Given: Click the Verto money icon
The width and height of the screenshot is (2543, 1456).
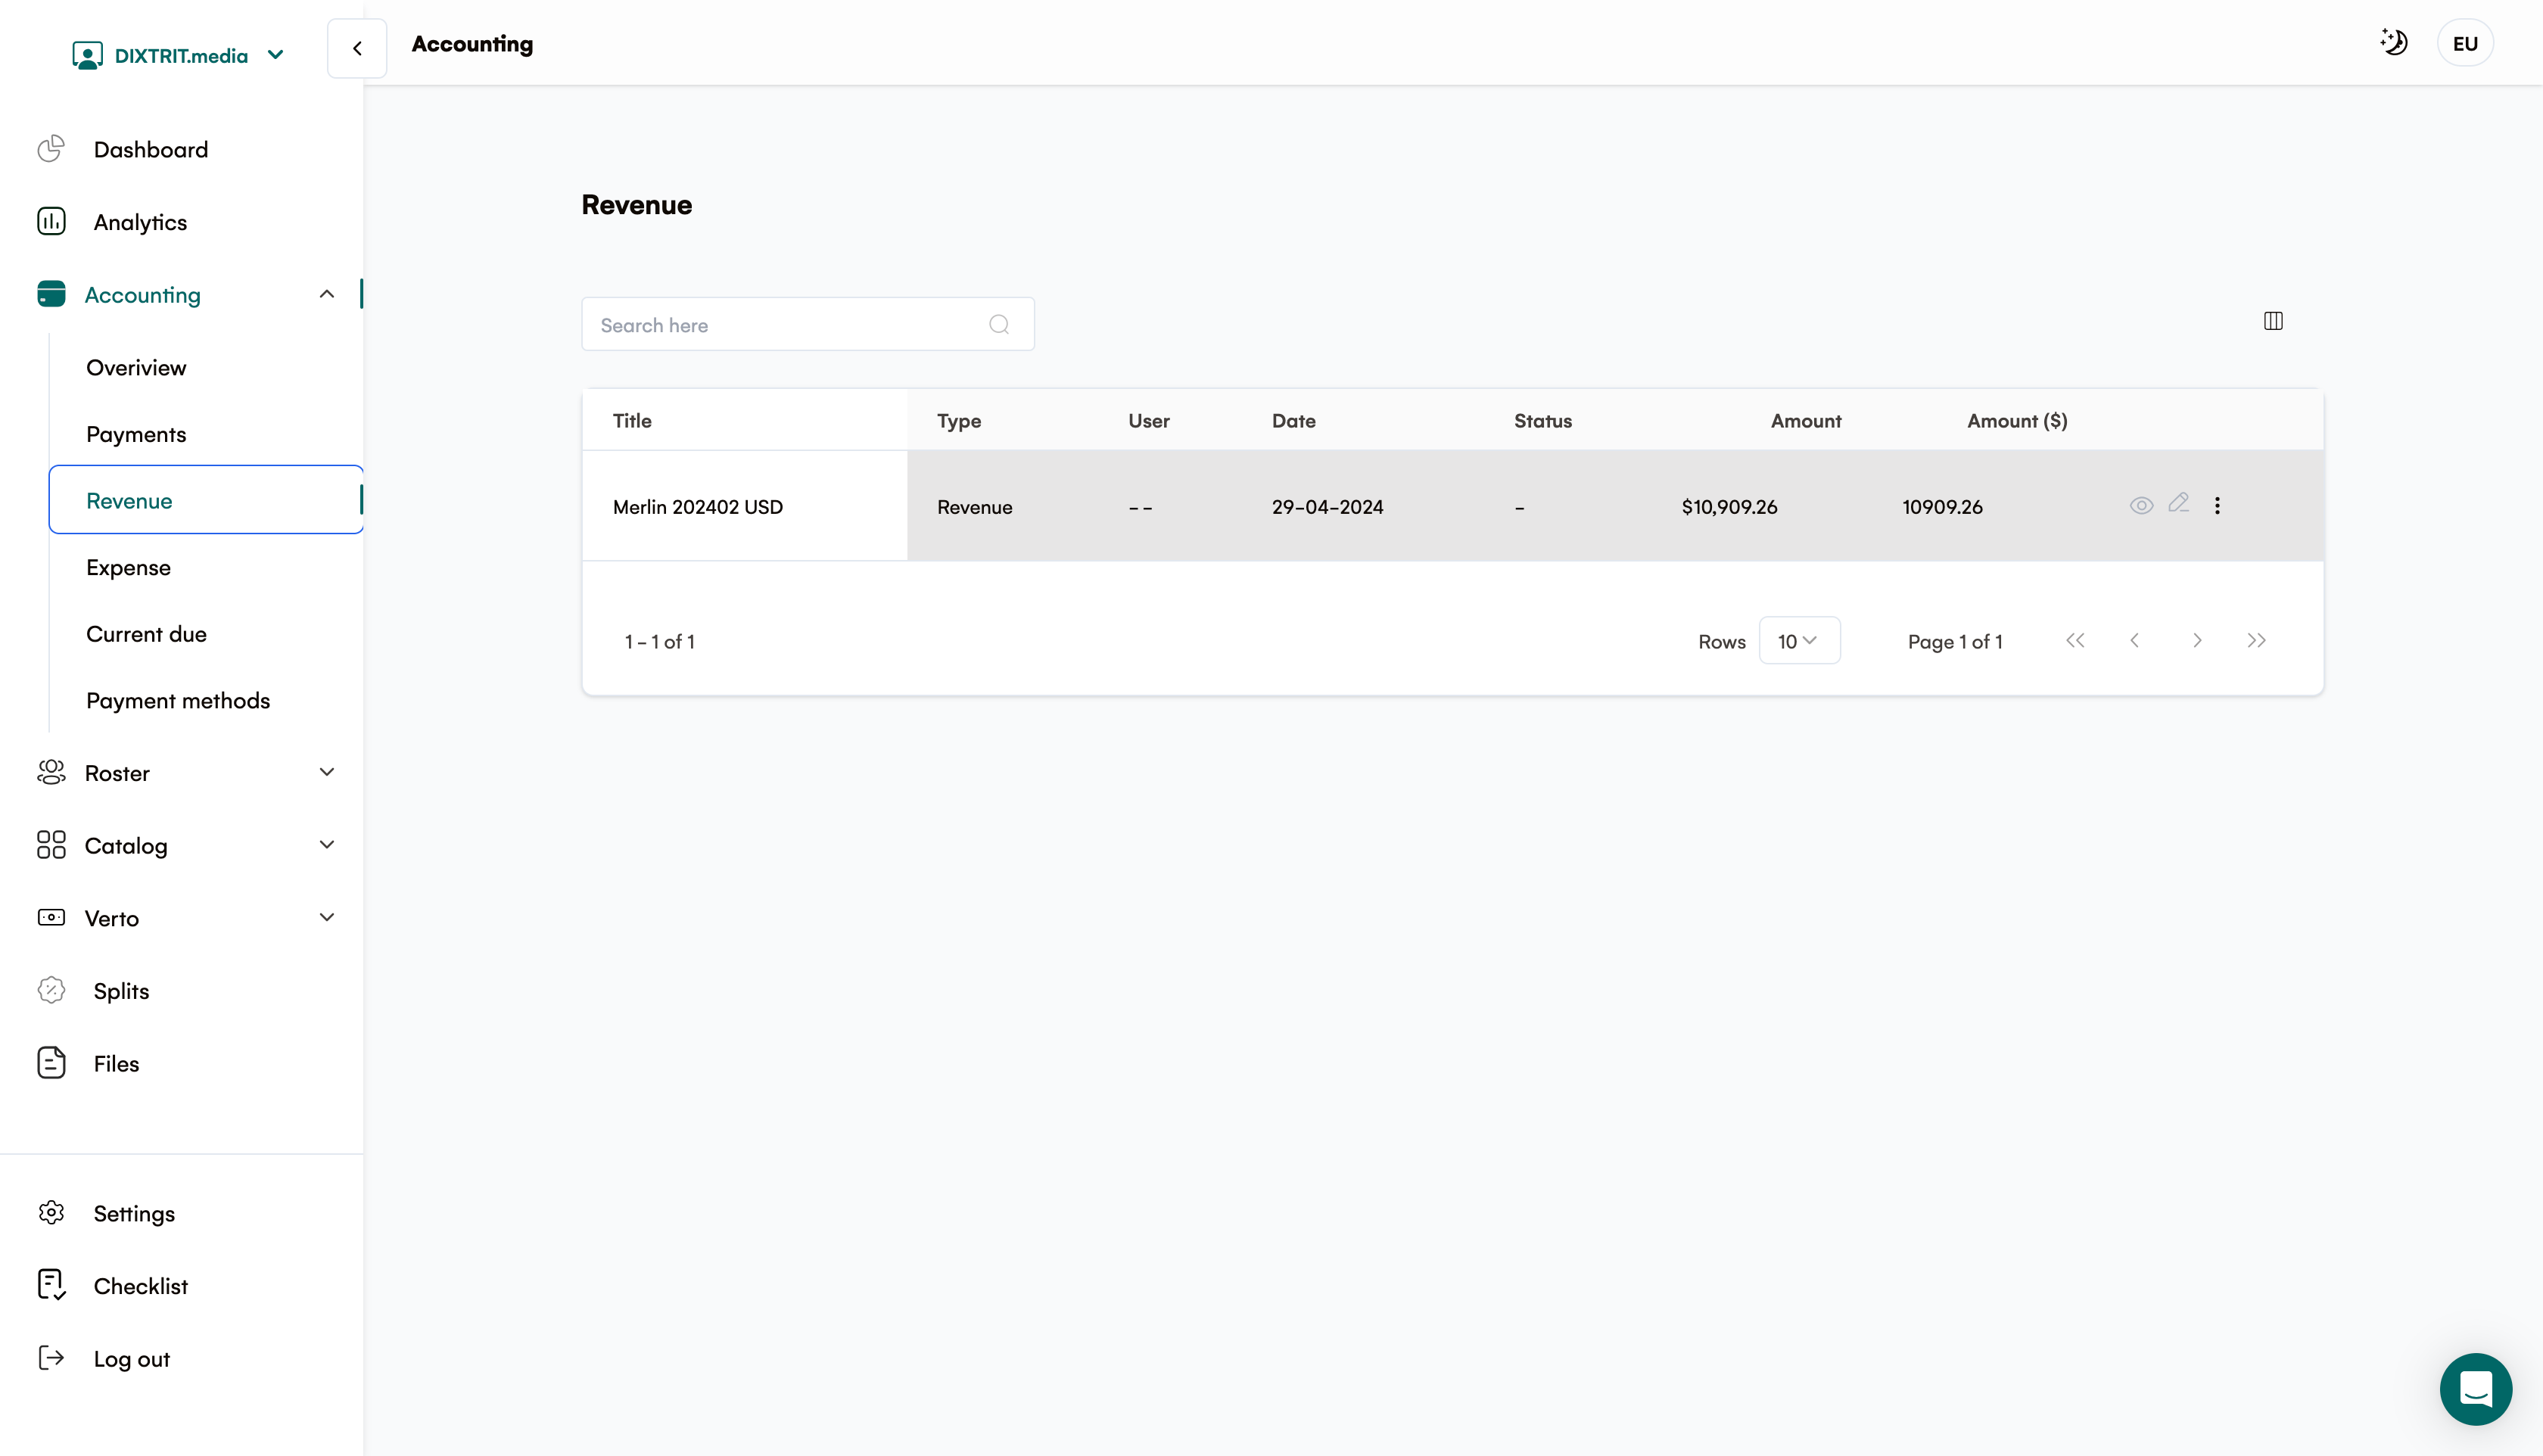Looking at the screenshot, I should click(x=51, y=917).
